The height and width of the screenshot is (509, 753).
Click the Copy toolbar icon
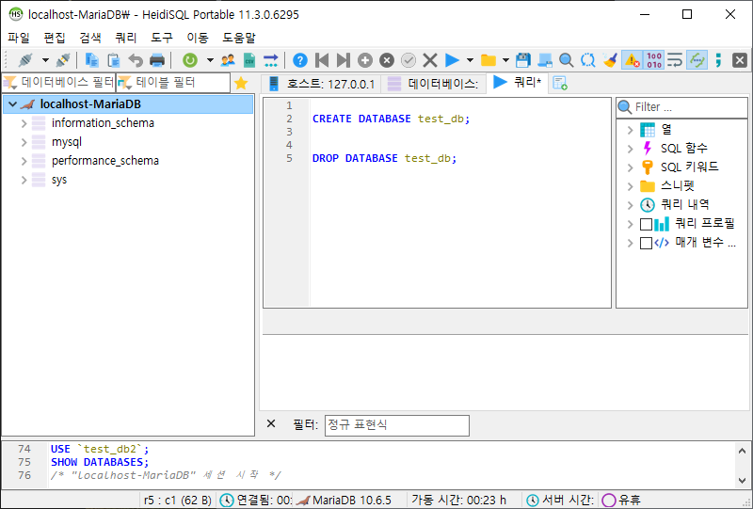[x=91, y=60]
